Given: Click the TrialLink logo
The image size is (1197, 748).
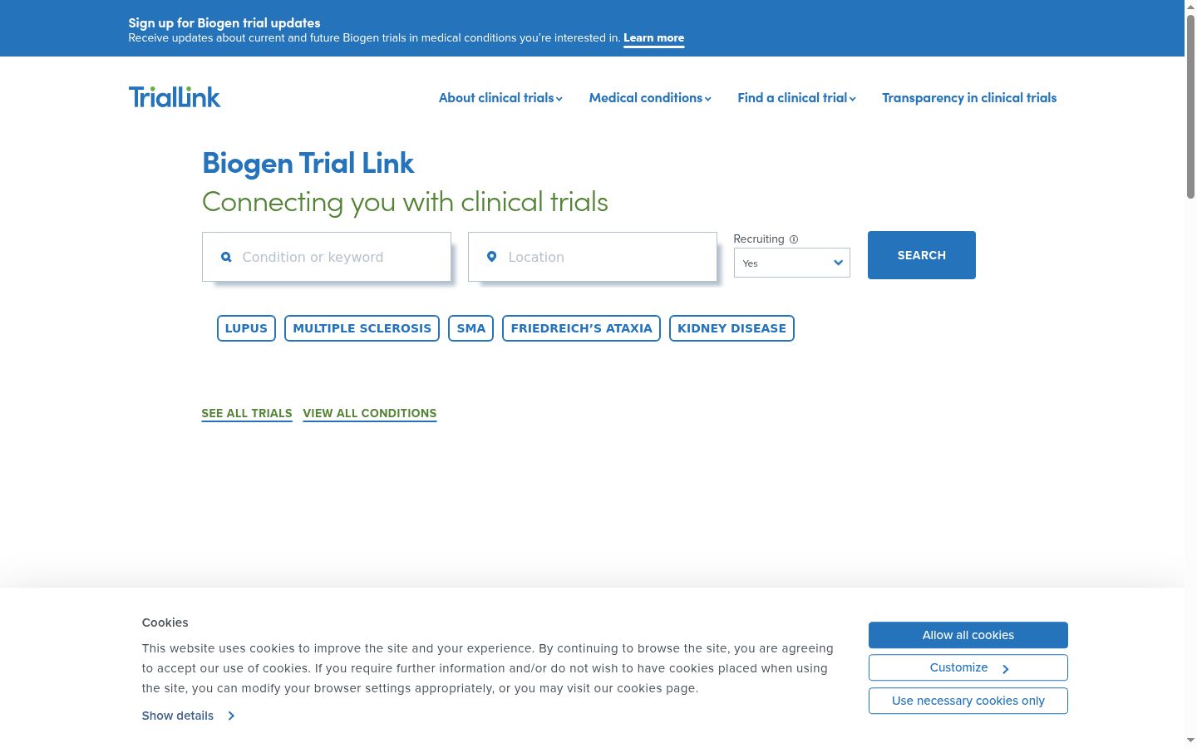Looking at the screenshot, I should [x=175, y=97].
